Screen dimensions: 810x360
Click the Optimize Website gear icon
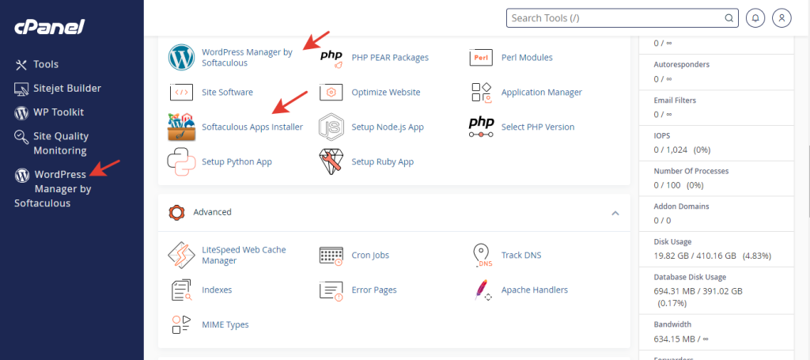pos(331,93)
